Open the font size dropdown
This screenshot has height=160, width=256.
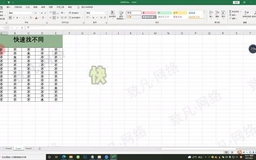click(x=39, y=13)
